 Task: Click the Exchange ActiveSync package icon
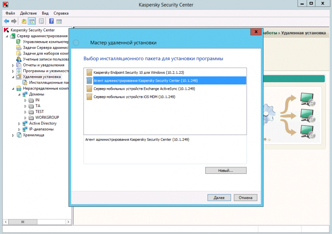(89, 89)
